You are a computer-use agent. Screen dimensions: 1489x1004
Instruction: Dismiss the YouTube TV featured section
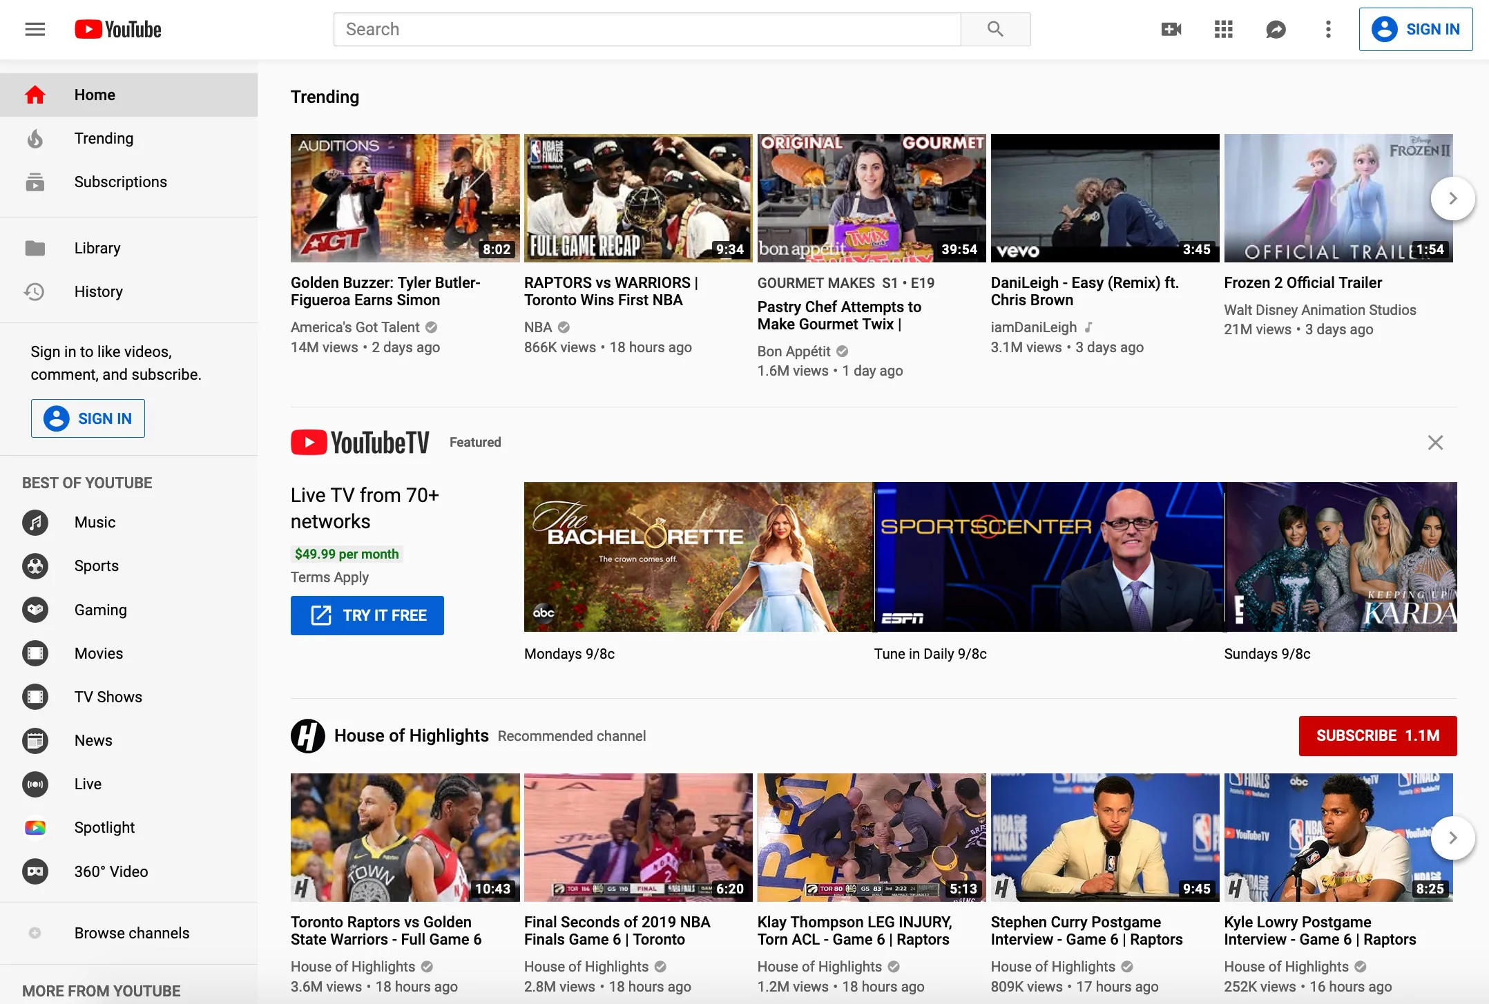pyautogui.click(x=1435, y=443)
